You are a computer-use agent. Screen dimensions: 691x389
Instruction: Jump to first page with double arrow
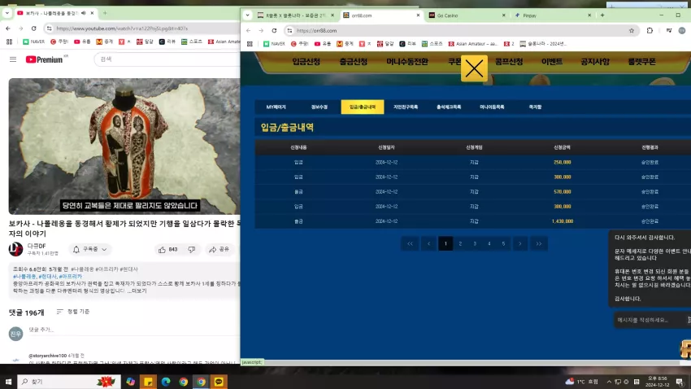click(410, 243)
